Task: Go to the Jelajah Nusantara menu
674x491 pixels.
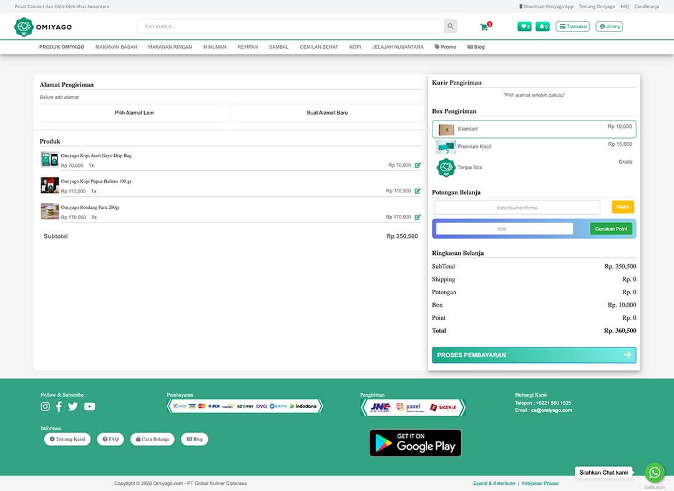Action: pyautogui.click(x=398, y=47)
